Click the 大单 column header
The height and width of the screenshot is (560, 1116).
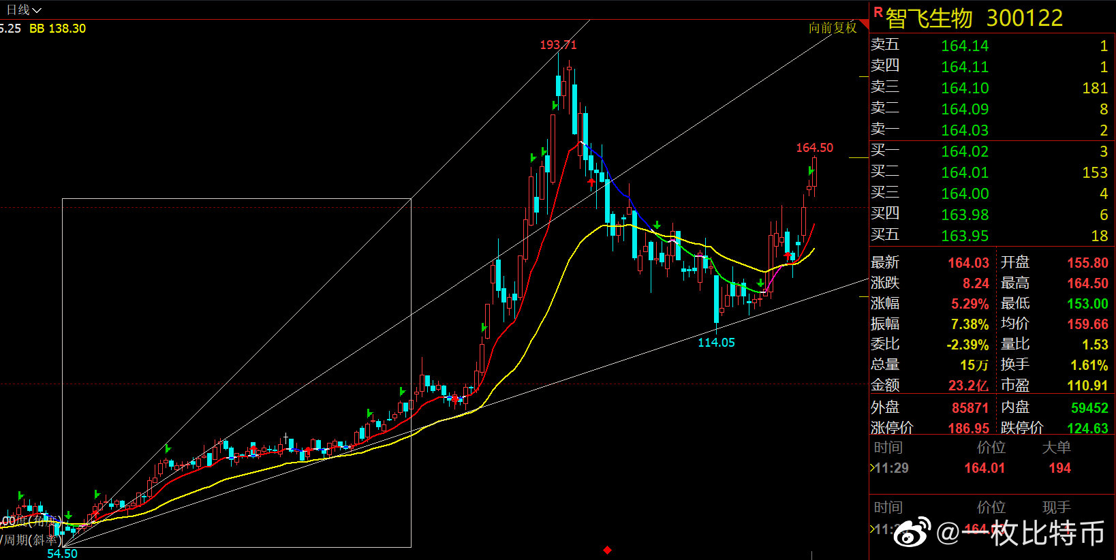pos(1057,448)
